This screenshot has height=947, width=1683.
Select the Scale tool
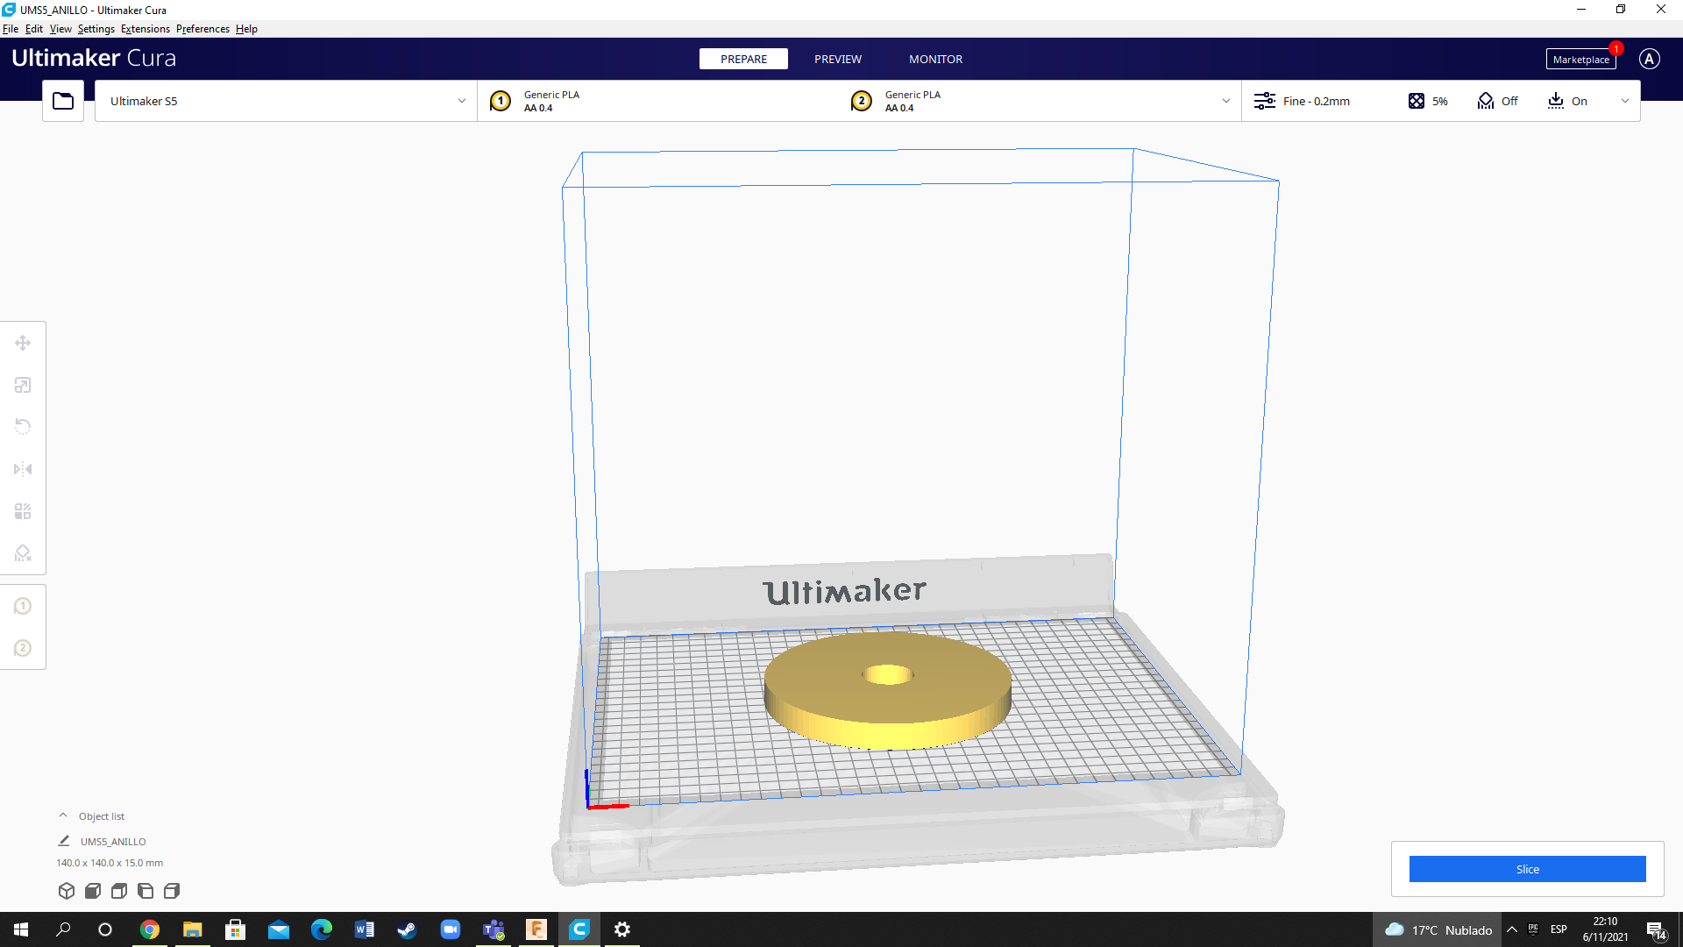(x=23, y=385)
